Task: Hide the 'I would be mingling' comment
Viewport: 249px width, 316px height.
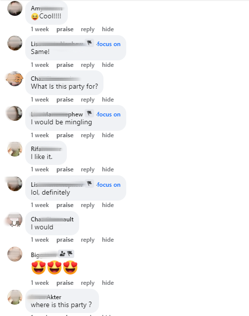Action: tap(108, 135)
